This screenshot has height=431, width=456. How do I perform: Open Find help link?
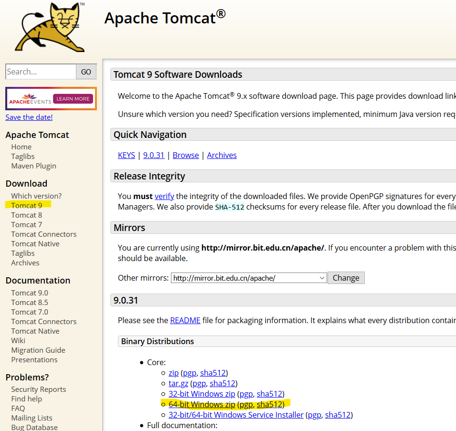[x=26, y=399]
